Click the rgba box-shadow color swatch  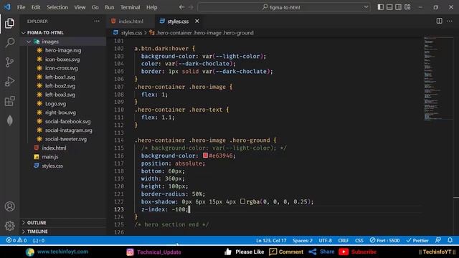pos(242,201)
